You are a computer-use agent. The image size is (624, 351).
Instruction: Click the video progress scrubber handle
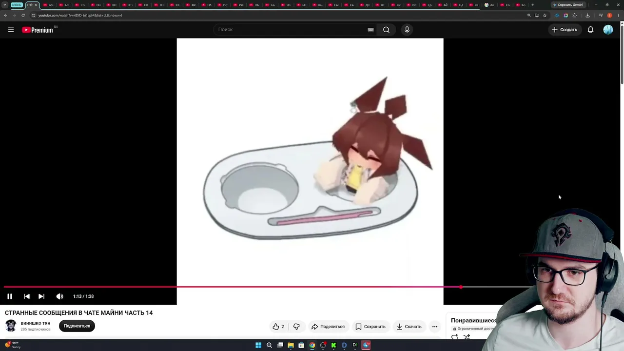point(461,287)
